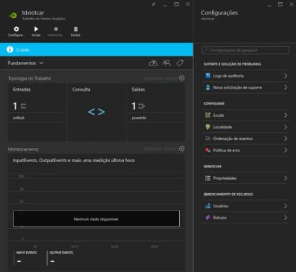296x272 pixels.
Task: Click the add tiles icon next to Monitoramento
Action: [182, 149]
